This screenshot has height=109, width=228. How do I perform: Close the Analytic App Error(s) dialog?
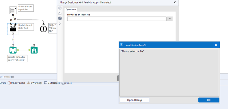tap(216, 45)
